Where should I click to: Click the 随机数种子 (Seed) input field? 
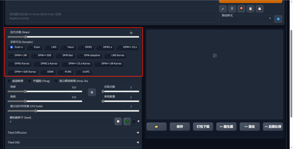[60, 122]
